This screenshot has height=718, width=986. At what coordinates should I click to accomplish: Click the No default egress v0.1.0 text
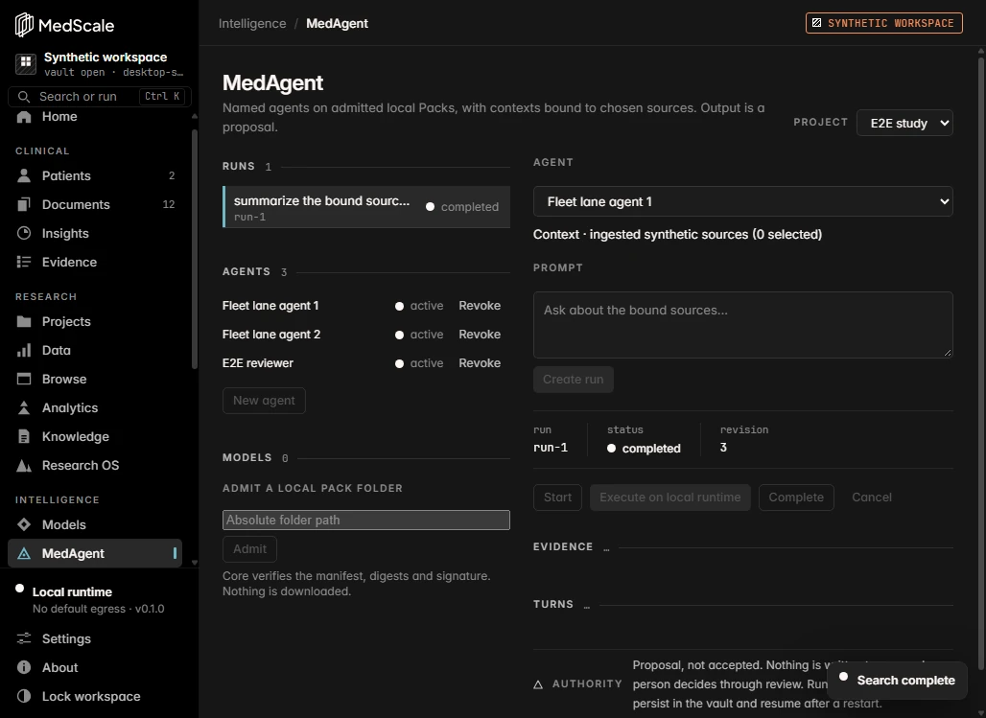click(x=98, y=610)
